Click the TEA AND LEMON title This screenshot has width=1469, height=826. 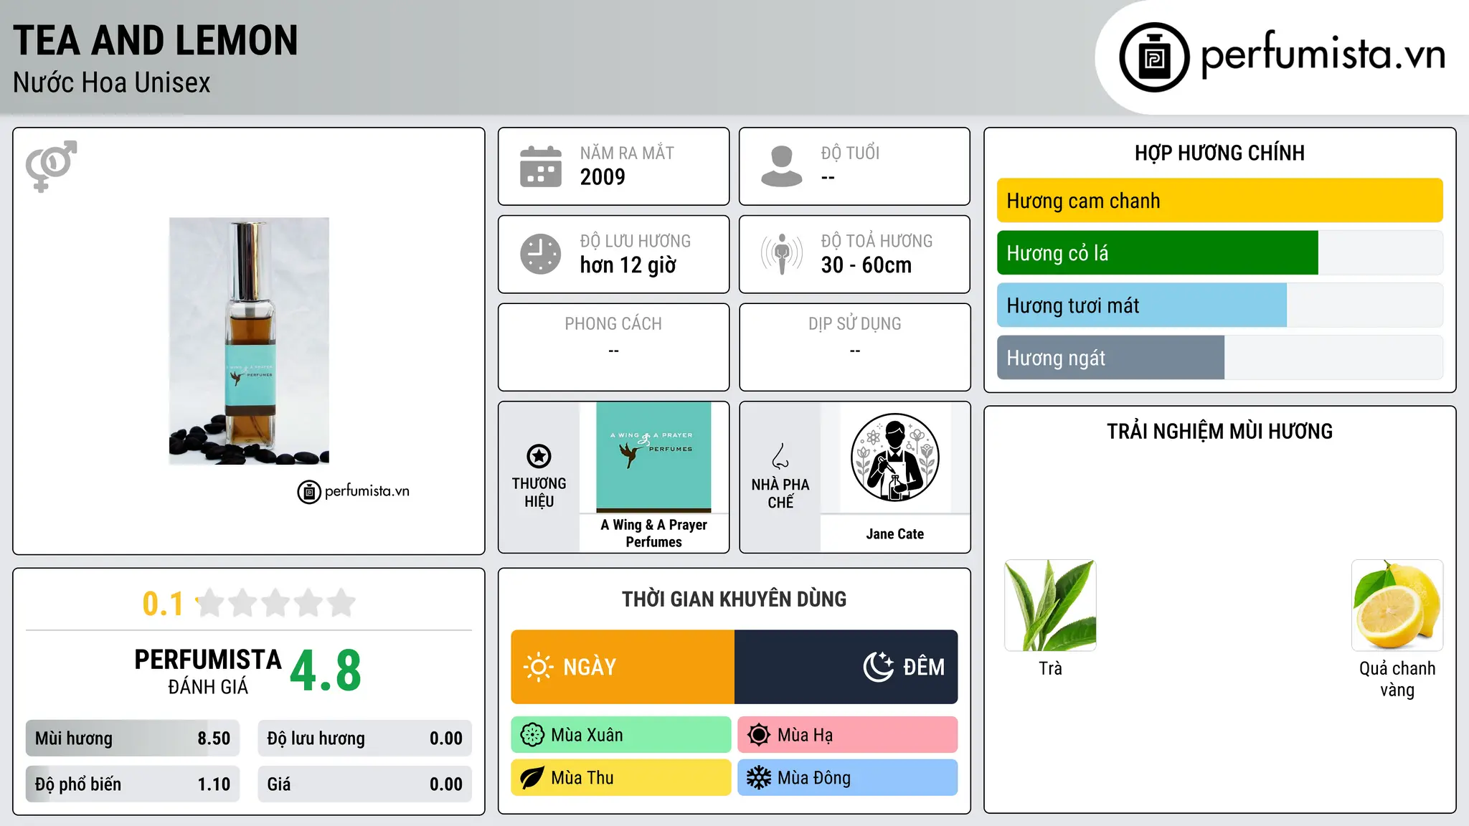155,41
